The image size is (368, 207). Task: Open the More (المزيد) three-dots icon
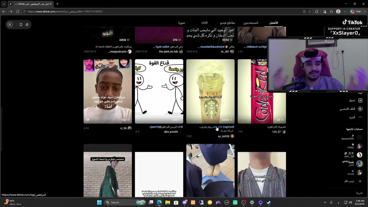(x=360, y=117)
